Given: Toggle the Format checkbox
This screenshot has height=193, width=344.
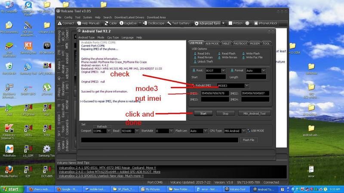Looking at the screenshot, I should [x=232, y=70].
